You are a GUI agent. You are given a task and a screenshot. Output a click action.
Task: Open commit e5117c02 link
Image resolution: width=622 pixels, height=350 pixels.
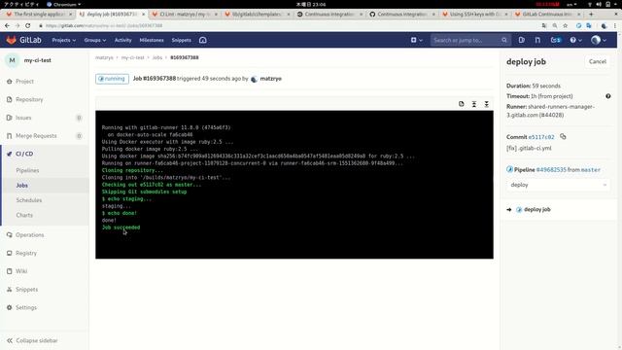pyautogui.click(x=541, y=137)
